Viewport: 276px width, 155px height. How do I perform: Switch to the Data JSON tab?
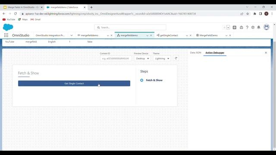coord(195,53)
